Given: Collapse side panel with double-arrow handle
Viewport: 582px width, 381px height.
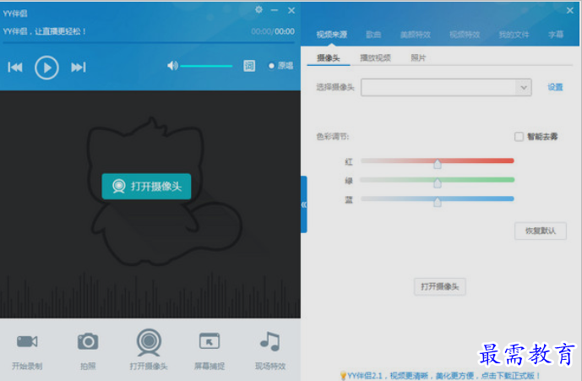Looking at the screenshot, I should (304, 204).
